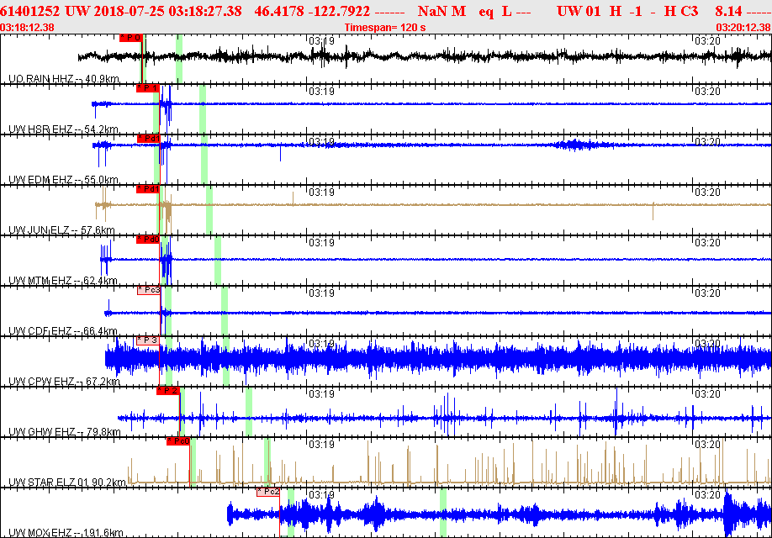The image size is (772, 538).
Task: Click the Pd0 pick flag on MTM trace
Action: (x=148, y=240)
